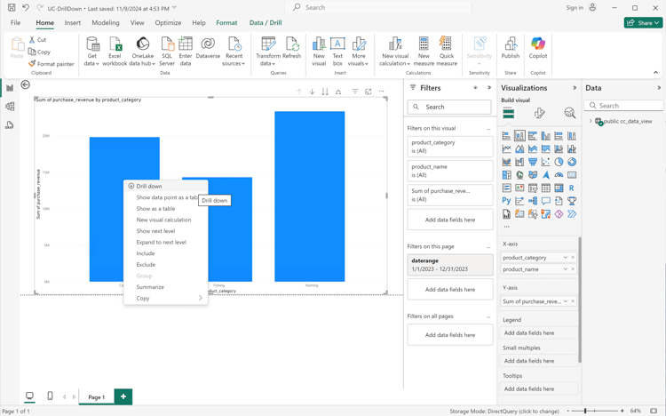This screenshot has height=416, width=666.
Task: Open the Analytics pane magnifier icon
Action: (569, 113)
